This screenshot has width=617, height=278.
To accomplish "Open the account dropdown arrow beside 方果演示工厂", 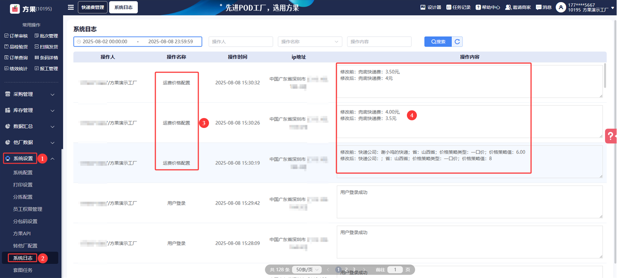I will (613, 8).
